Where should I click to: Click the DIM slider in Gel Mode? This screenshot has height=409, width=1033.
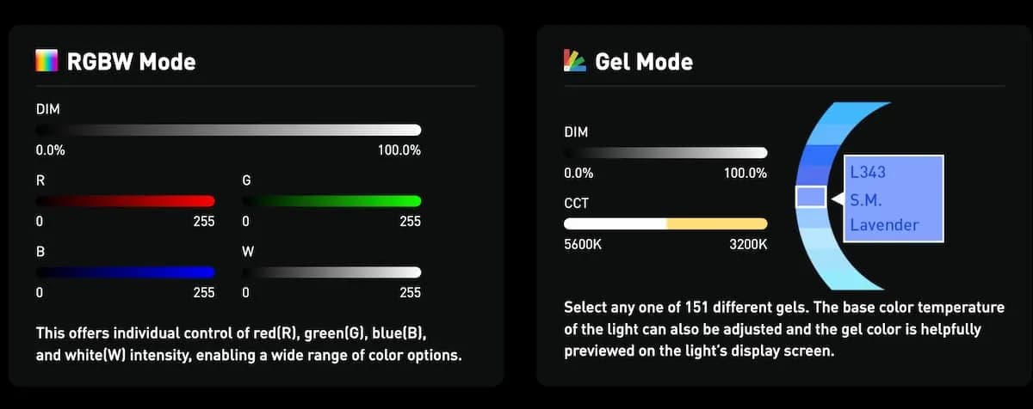[x=665, y=153]
